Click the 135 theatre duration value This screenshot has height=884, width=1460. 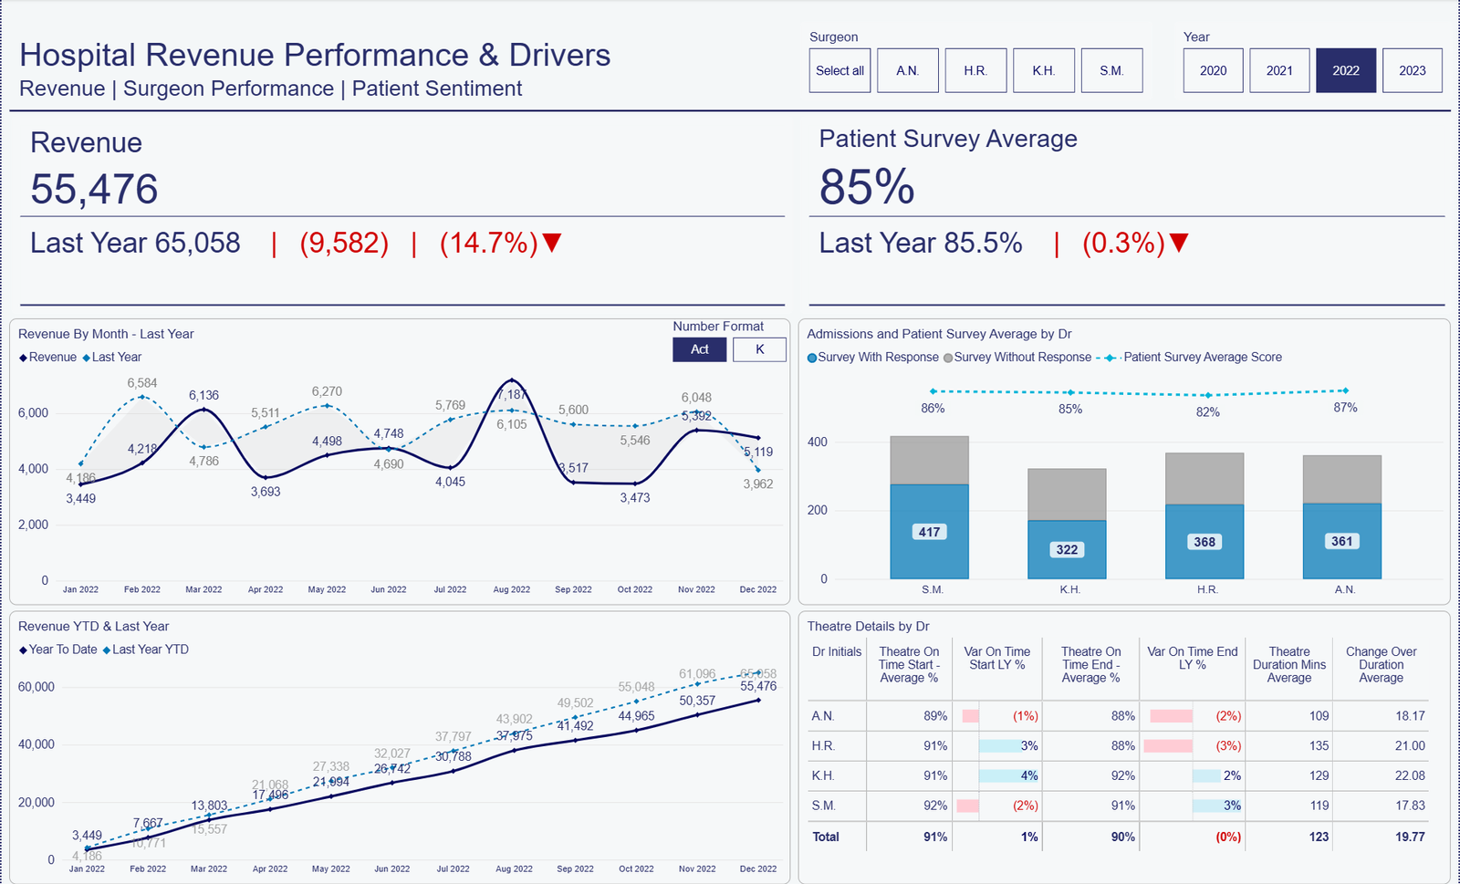pyautogui.click(x=1319, y=746)
